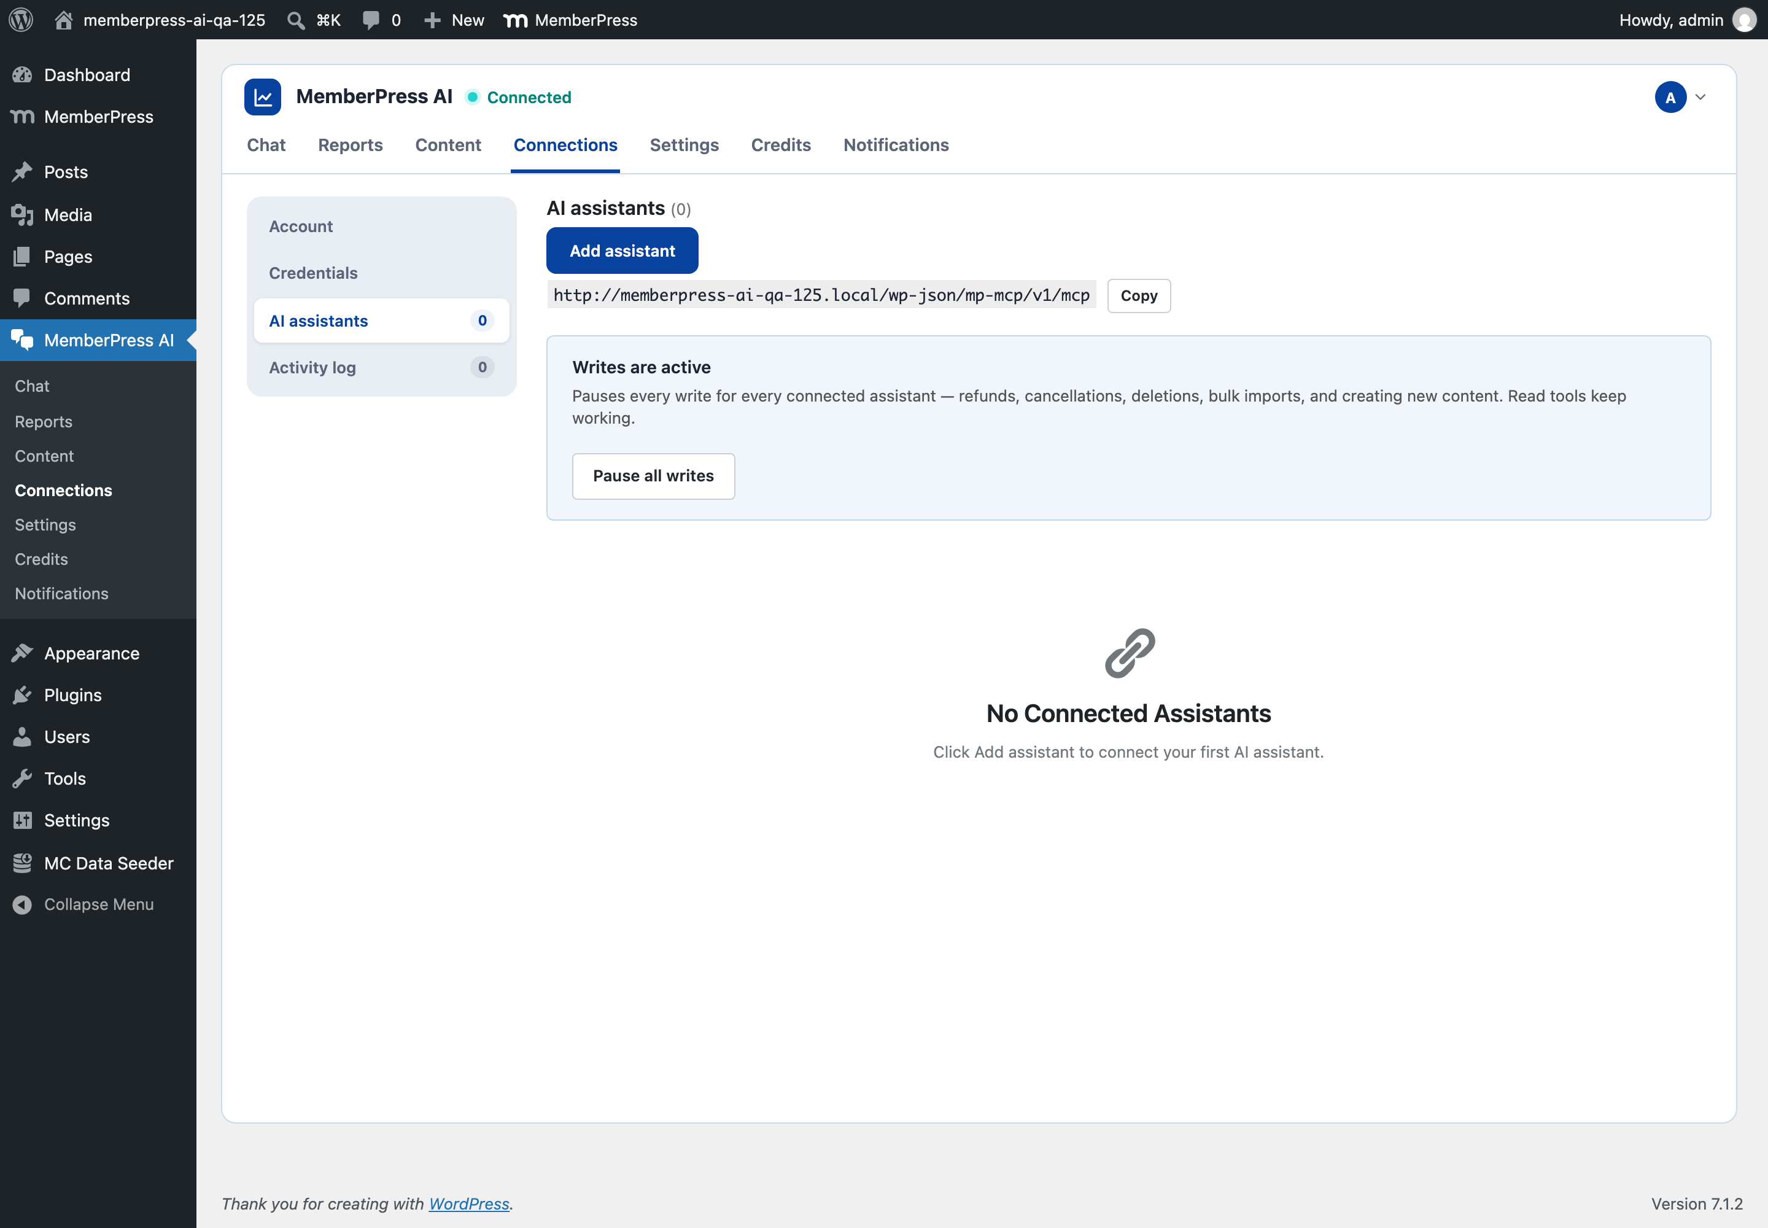
Task: Click Pause all writes button
Action: point(653,475)
